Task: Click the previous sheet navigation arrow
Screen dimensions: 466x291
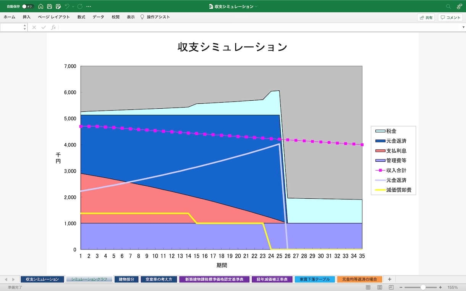Action: 6,280
